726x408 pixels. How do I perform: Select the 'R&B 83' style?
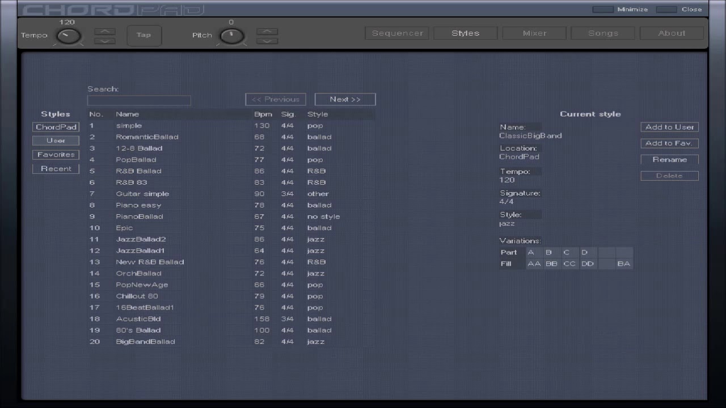point(231,182)
